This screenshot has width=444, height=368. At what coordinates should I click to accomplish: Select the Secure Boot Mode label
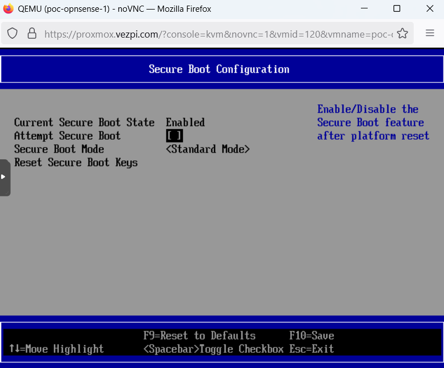(x=59, y=149)
